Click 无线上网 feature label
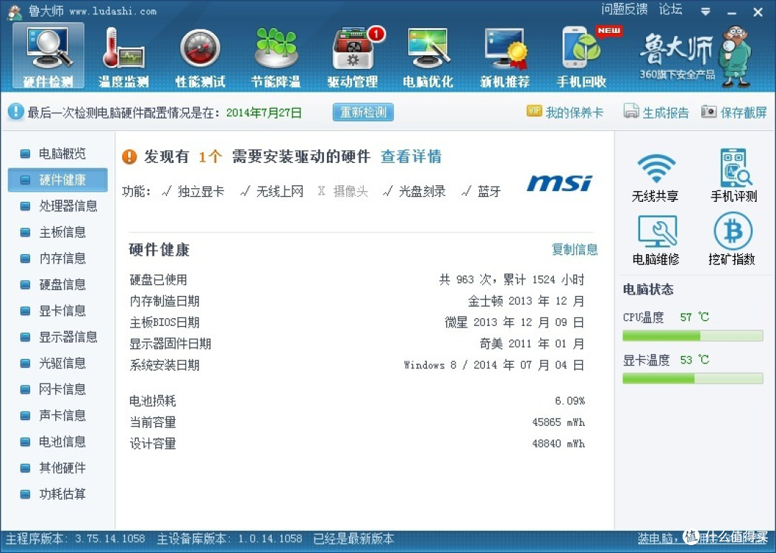 click(280, 192)
